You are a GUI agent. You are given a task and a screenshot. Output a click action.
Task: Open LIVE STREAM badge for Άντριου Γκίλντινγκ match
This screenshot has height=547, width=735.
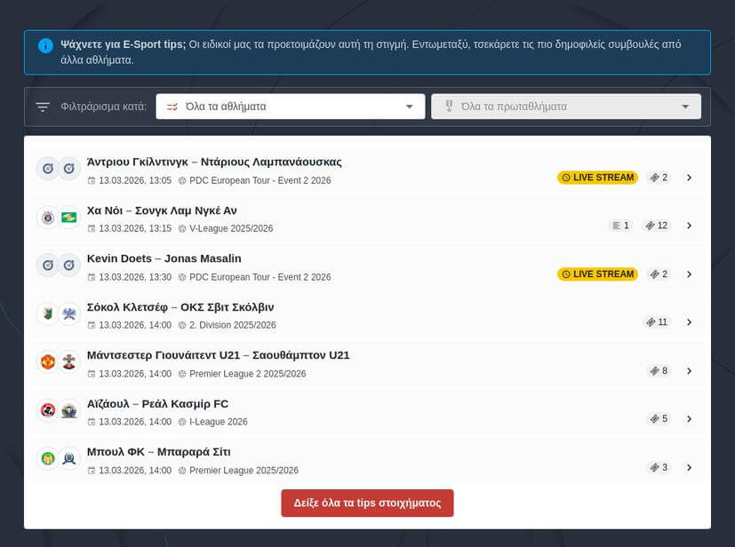pos(597,178)
